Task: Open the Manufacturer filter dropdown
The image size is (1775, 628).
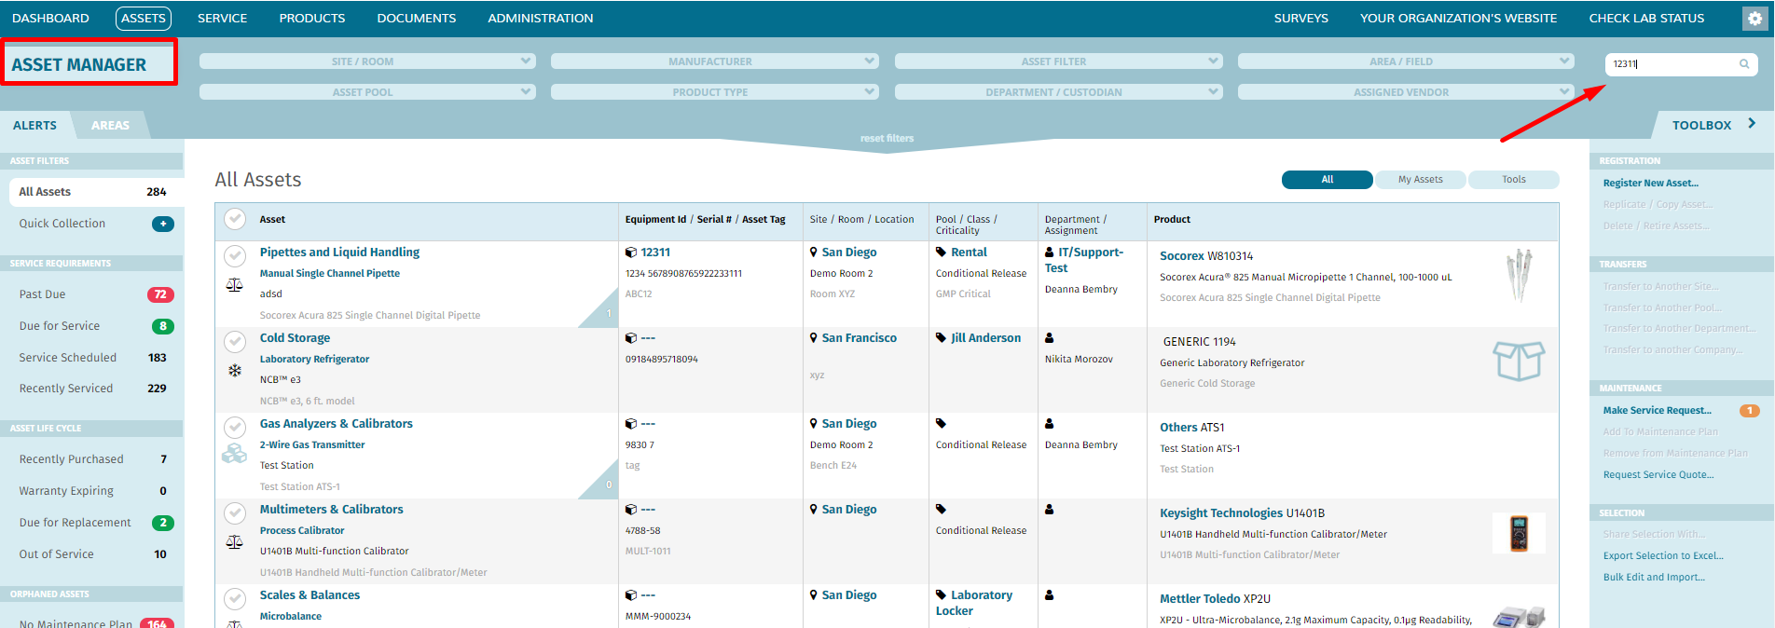Action: (x=714, y=61)
